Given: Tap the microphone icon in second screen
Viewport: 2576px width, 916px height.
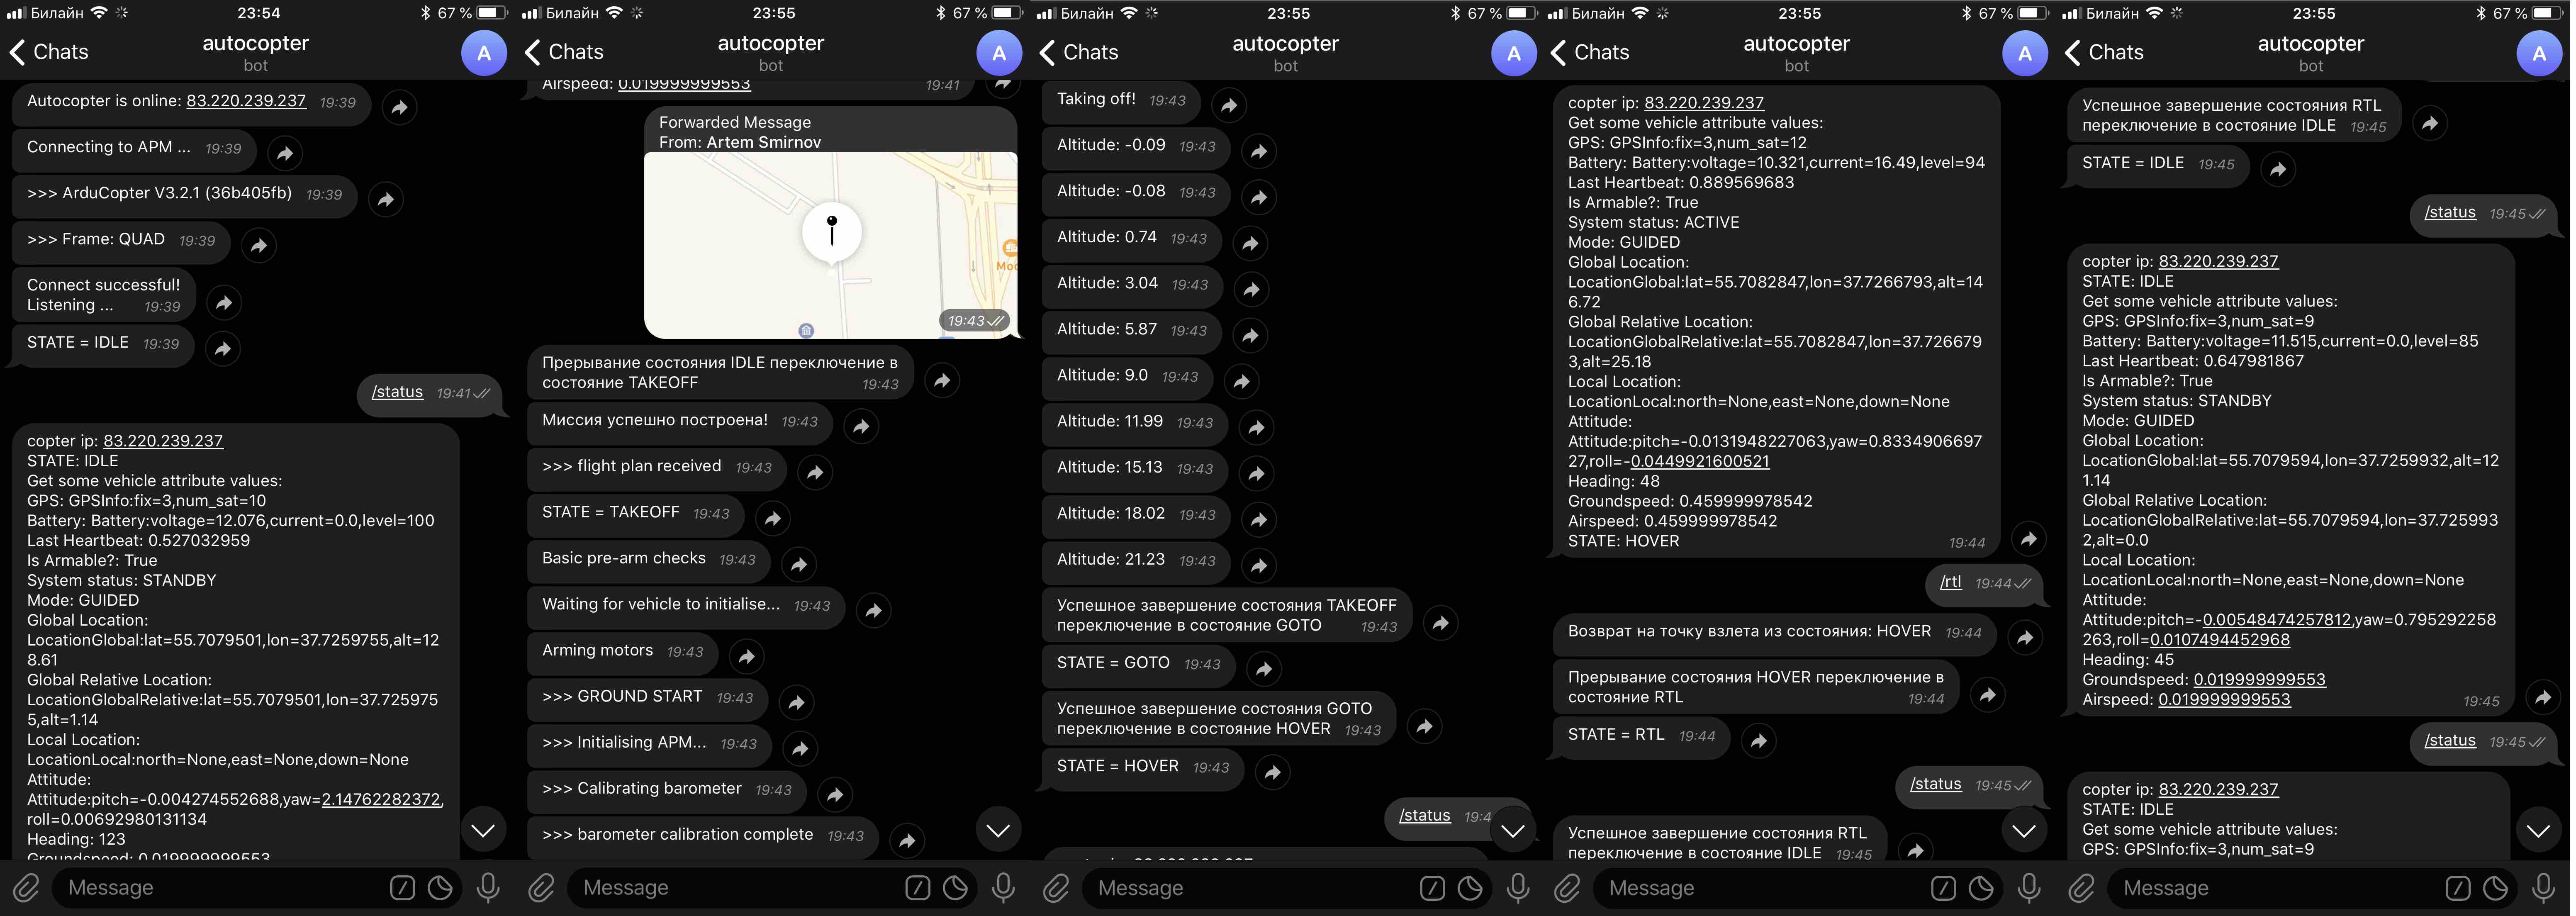Looking at the screenshot, I should [1003, 888].
